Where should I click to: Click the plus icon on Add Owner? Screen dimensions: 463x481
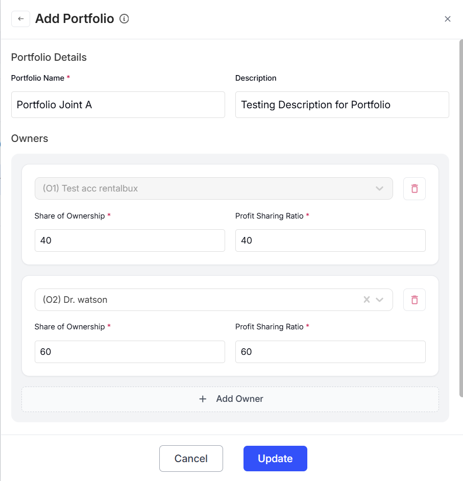(203, 399)
